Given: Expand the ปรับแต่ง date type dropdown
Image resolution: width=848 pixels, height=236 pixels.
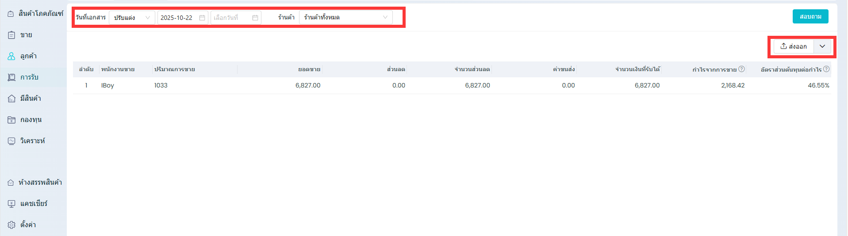Looking at the screenshot, I should 132,18.
